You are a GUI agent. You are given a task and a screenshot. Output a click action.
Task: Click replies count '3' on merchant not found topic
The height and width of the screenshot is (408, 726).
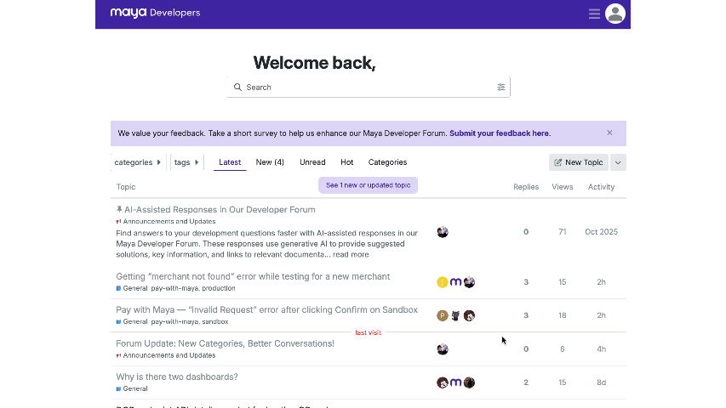click(x=526, y=281)
